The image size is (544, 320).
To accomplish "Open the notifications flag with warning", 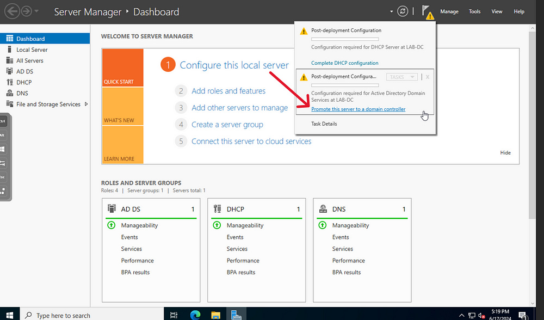I will click(x=428, y=12).
